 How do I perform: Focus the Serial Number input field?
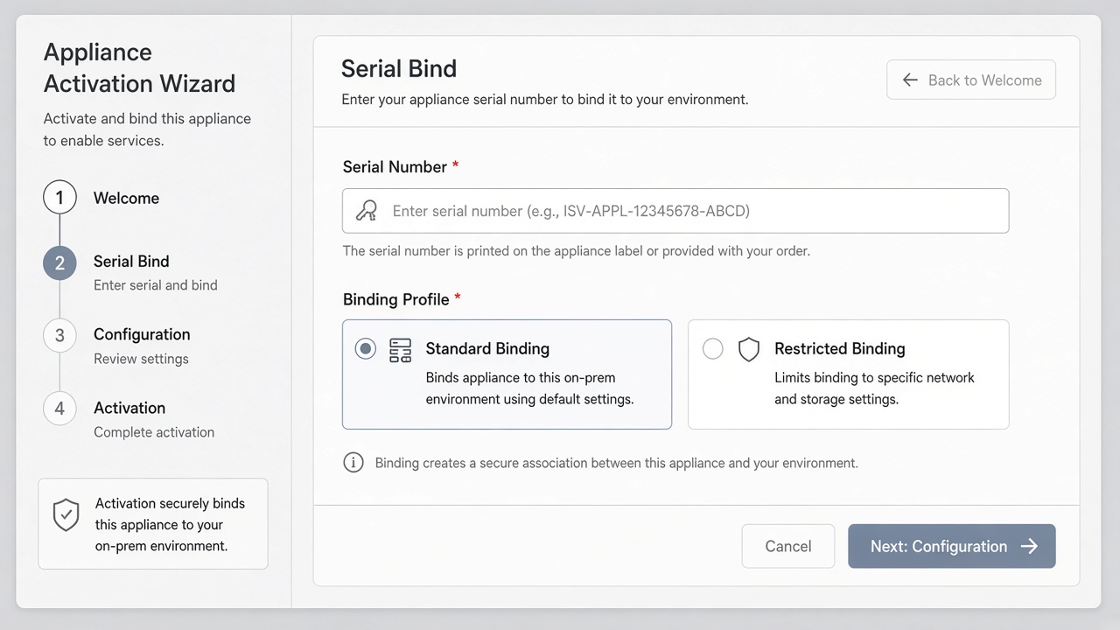pyautogui.click(x=675, y=211)
